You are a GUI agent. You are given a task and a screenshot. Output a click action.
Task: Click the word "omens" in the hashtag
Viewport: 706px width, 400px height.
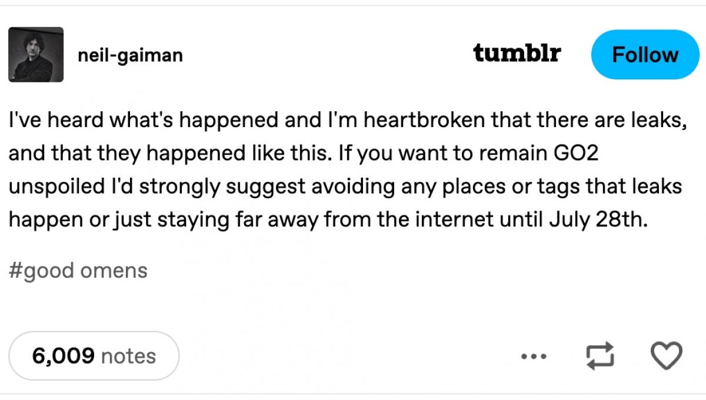click(114, 271)
